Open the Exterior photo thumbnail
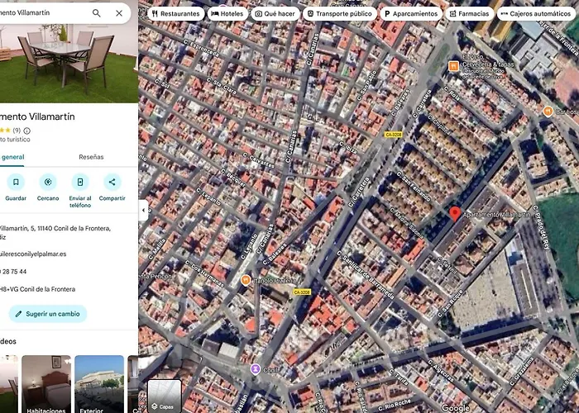579x413 pixels. point(99,384)
